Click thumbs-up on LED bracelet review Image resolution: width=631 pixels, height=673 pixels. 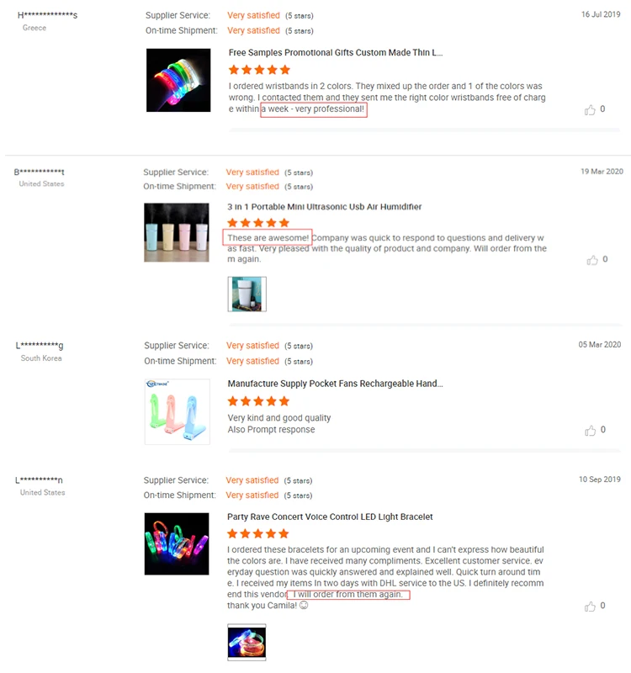point(590,606)
